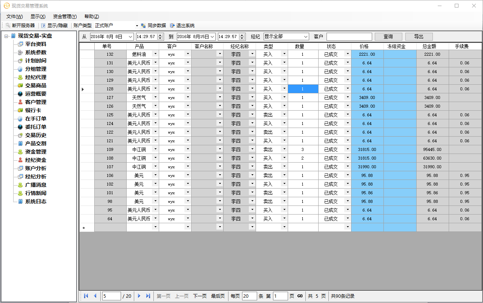Click the 查询 query button
The image size is (483, 303).
[388, 37]
